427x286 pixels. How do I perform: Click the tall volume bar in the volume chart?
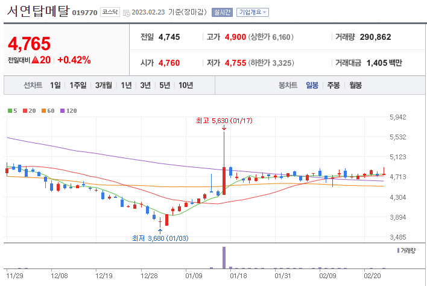(224, 258)
